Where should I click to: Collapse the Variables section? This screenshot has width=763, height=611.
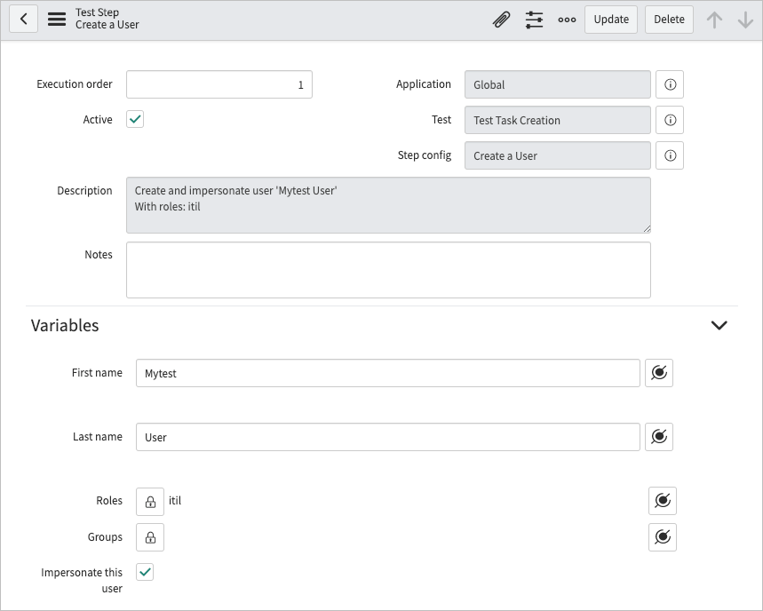[719, 326]
